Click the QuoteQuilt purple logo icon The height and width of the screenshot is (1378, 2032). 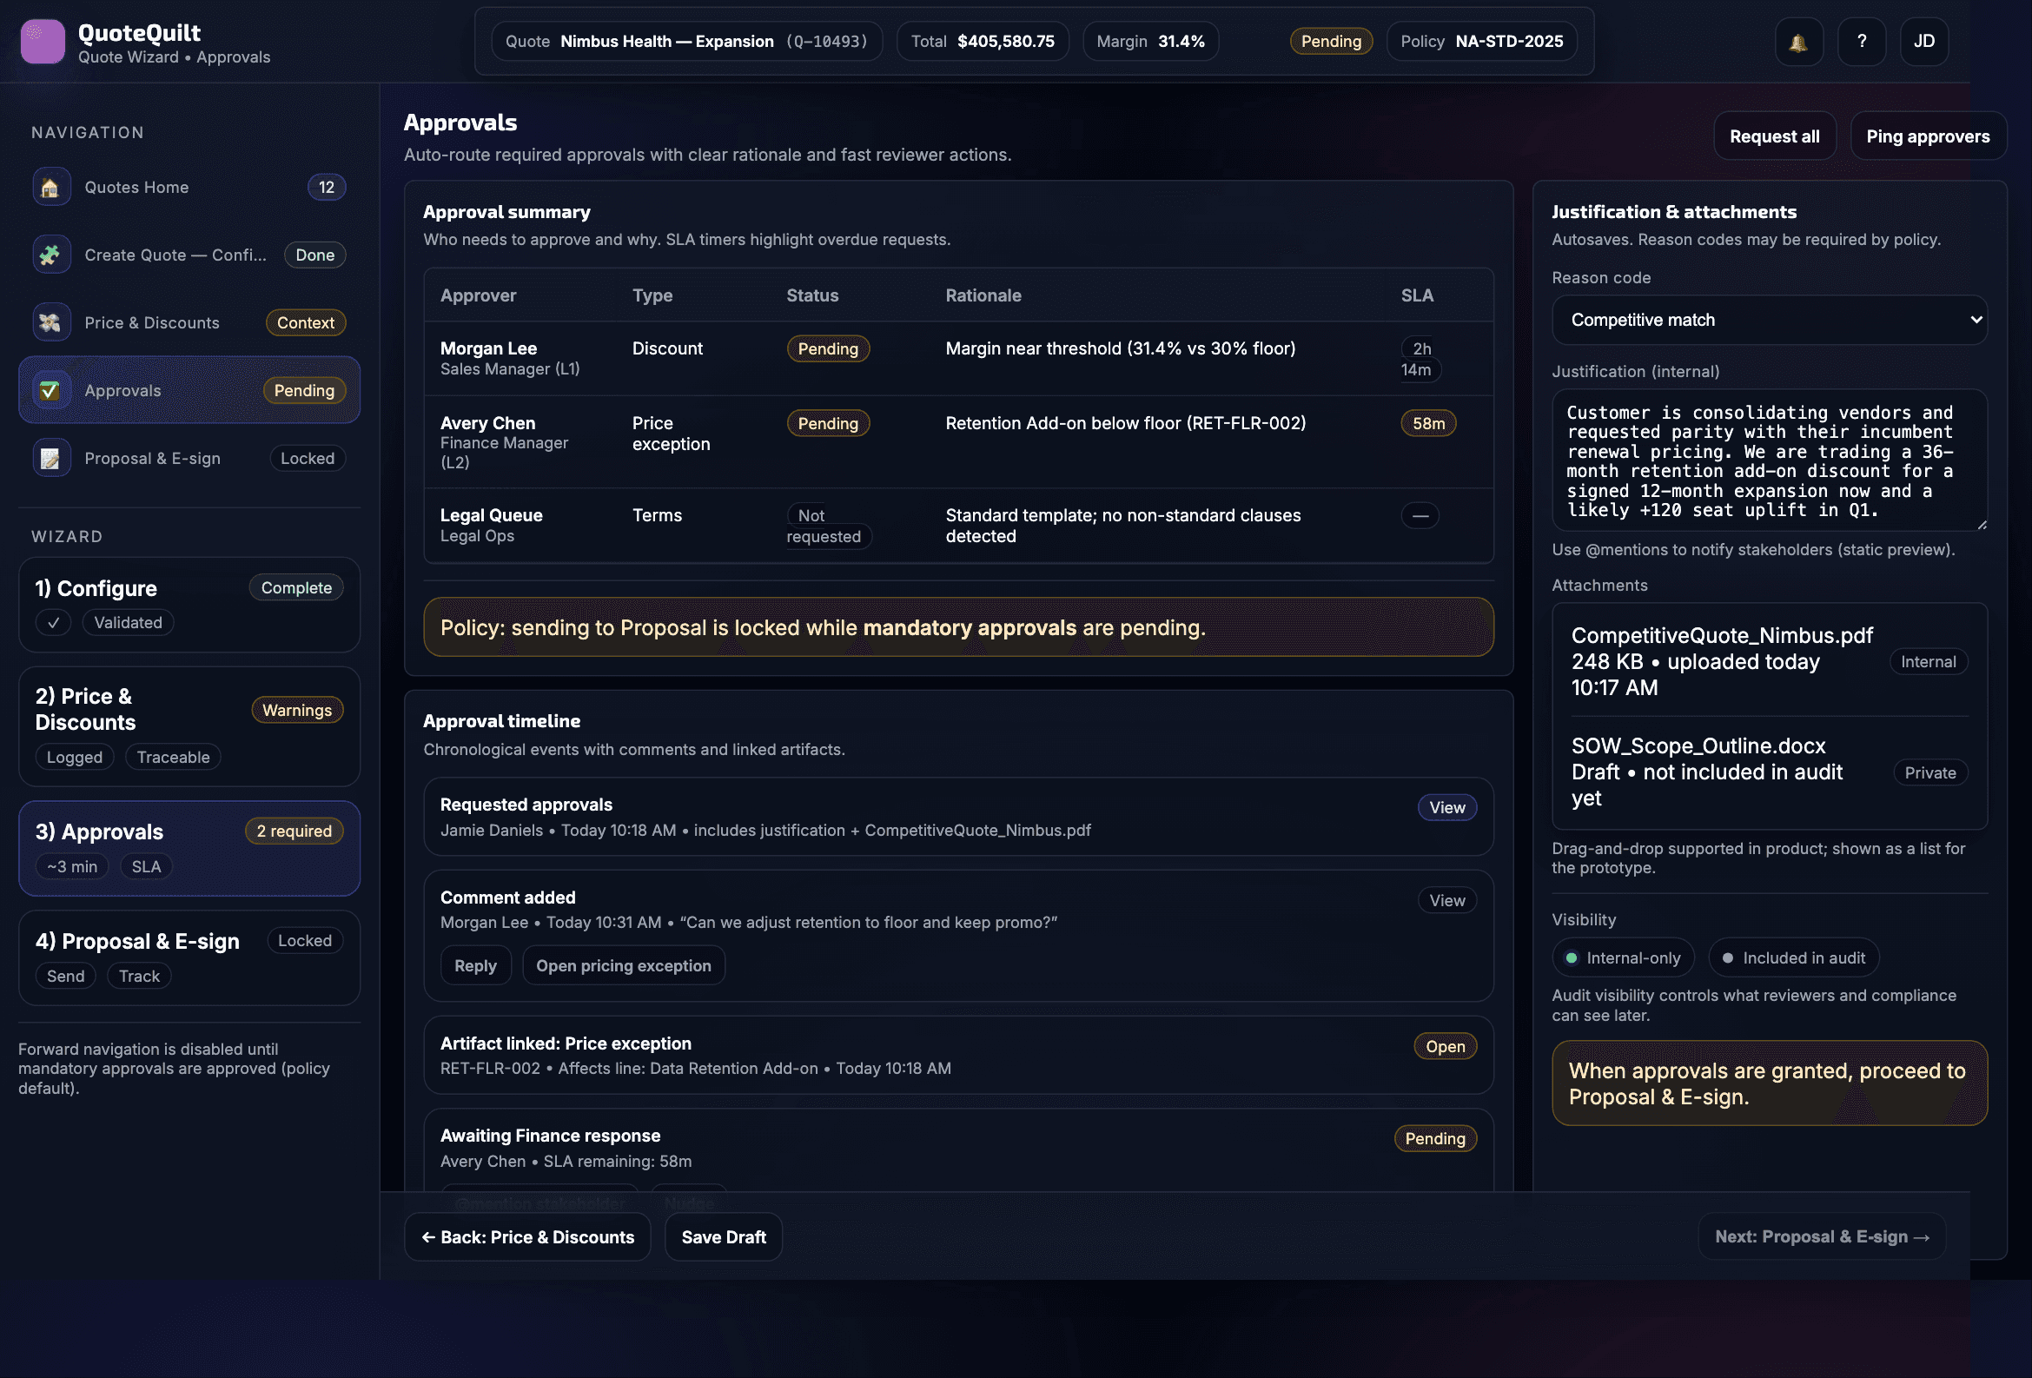[x=42, y=41]
